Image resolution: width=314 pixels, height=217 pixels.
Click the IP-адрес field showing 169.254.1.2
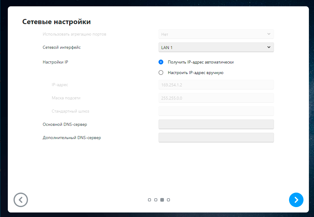(216, 85)
